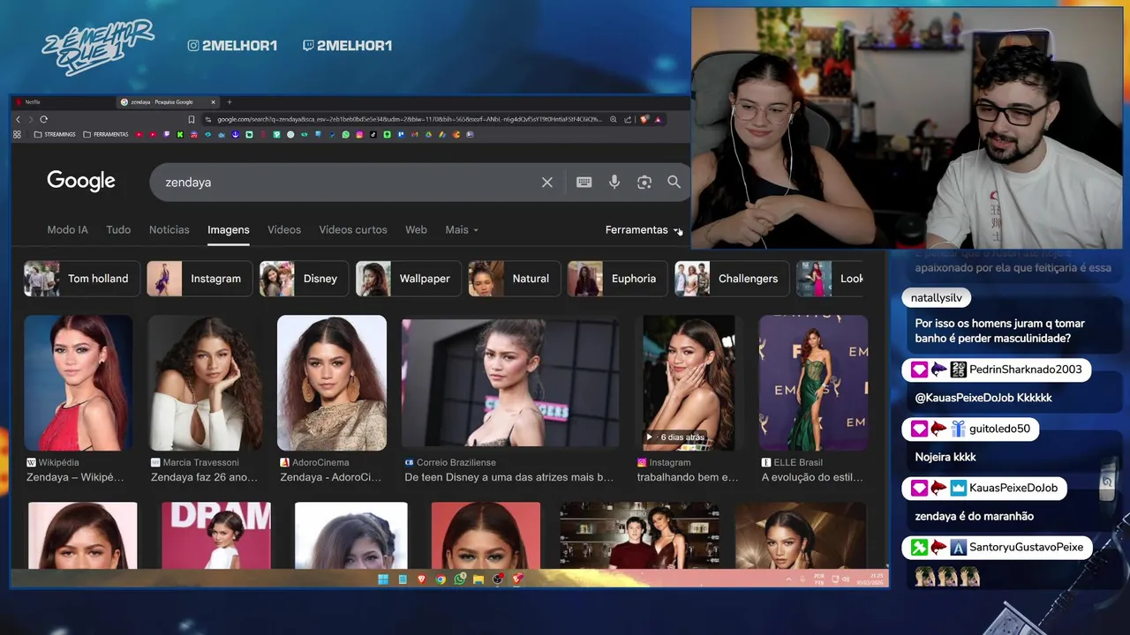1130x635 pixels.
Task: Open WhatsApp from the taskbar
Action: coord(460,579)
